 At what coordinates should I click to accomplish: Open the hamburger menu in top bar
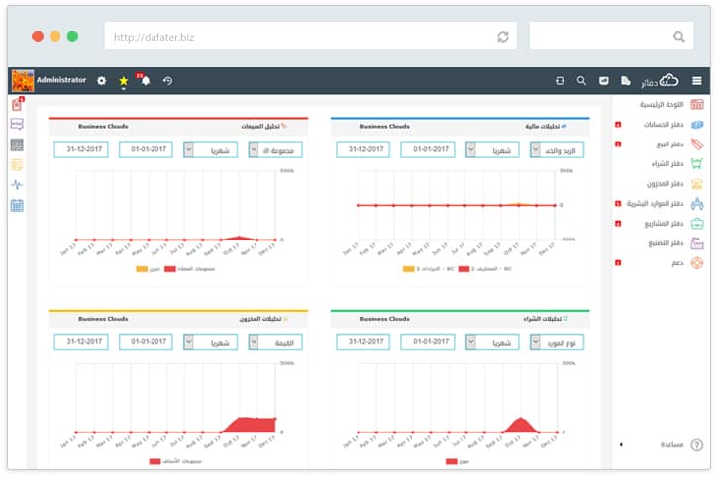[697, 80]
